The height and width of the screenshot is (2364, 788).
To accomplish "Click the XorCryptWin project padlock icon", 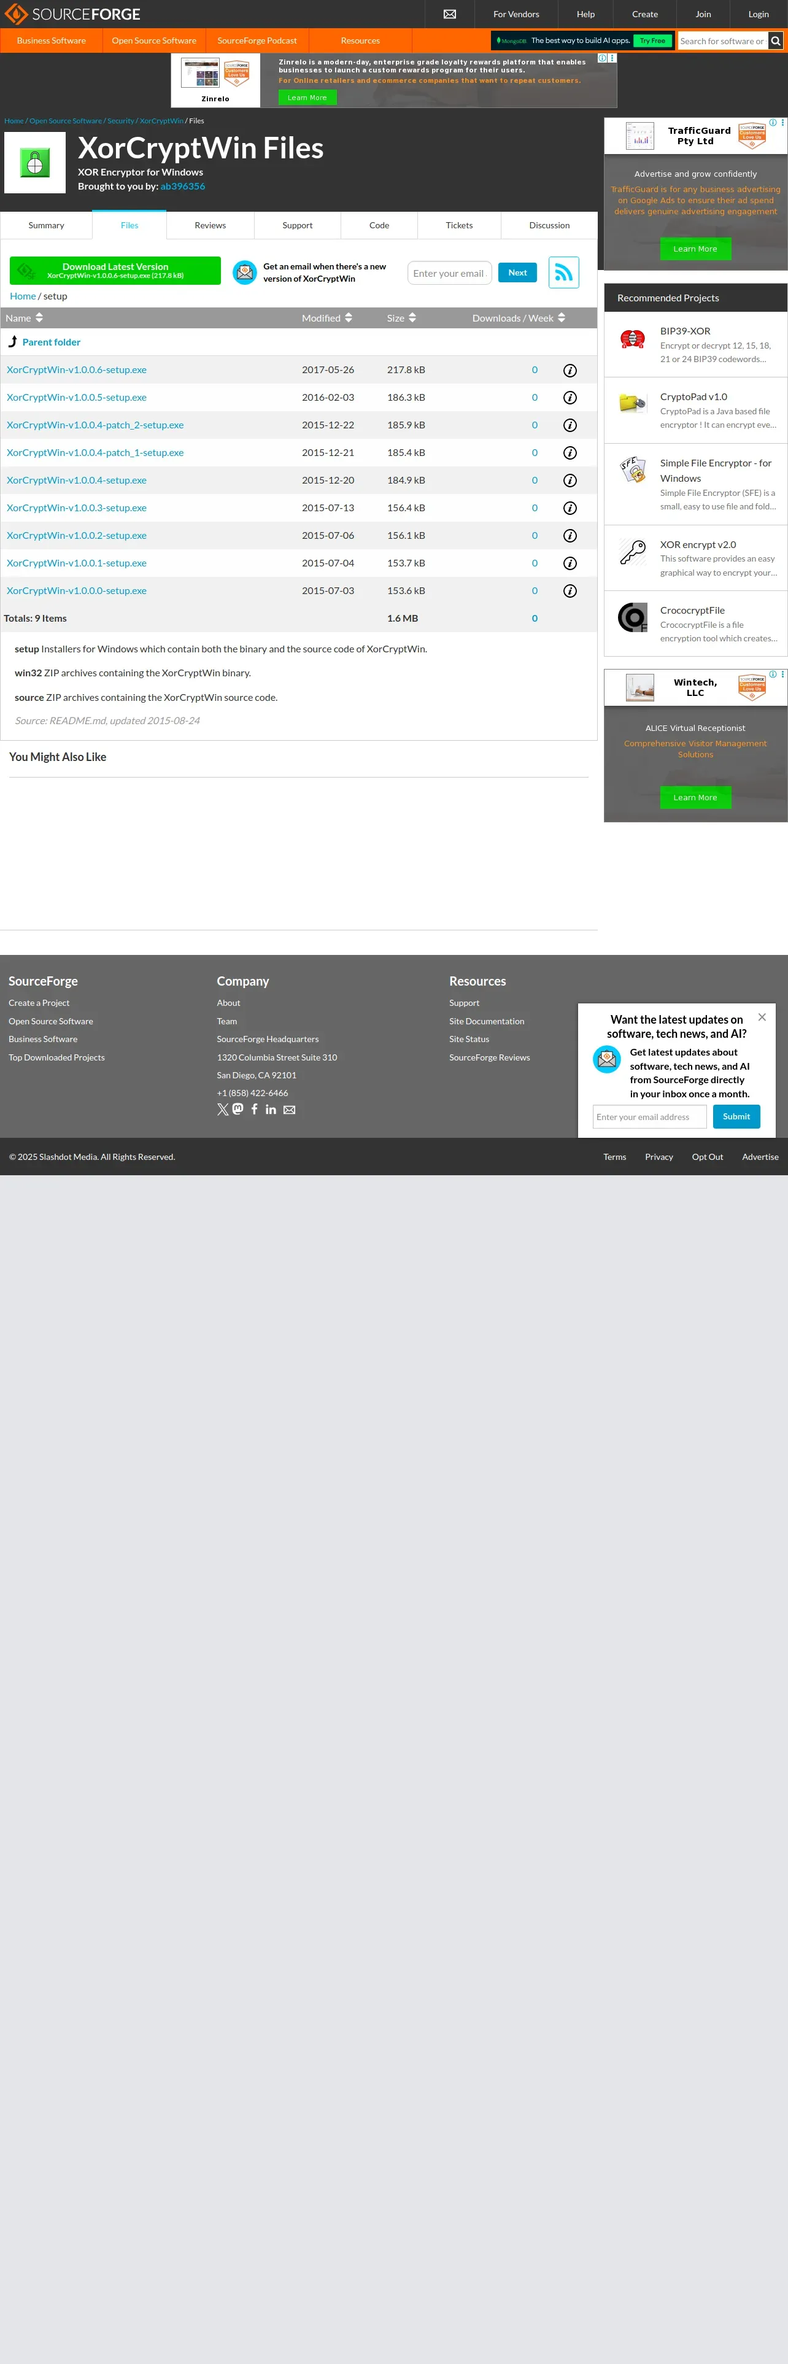I will click(35, 163).
